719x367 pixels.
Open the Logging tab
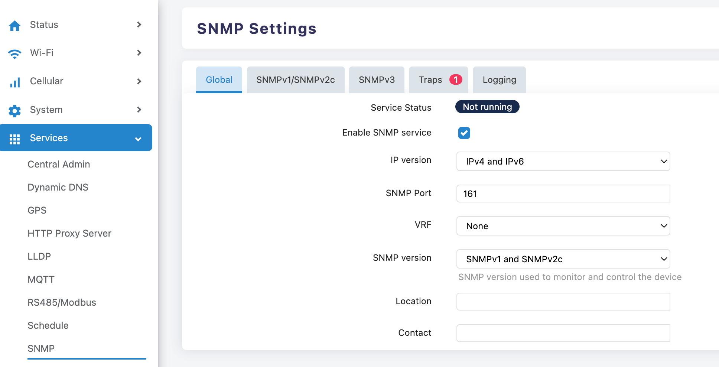(499, 80)
